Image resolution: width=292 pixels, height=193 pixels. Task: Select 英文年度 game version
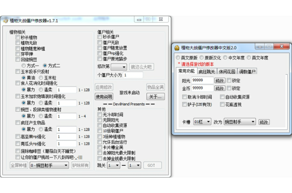coord(249,58)
